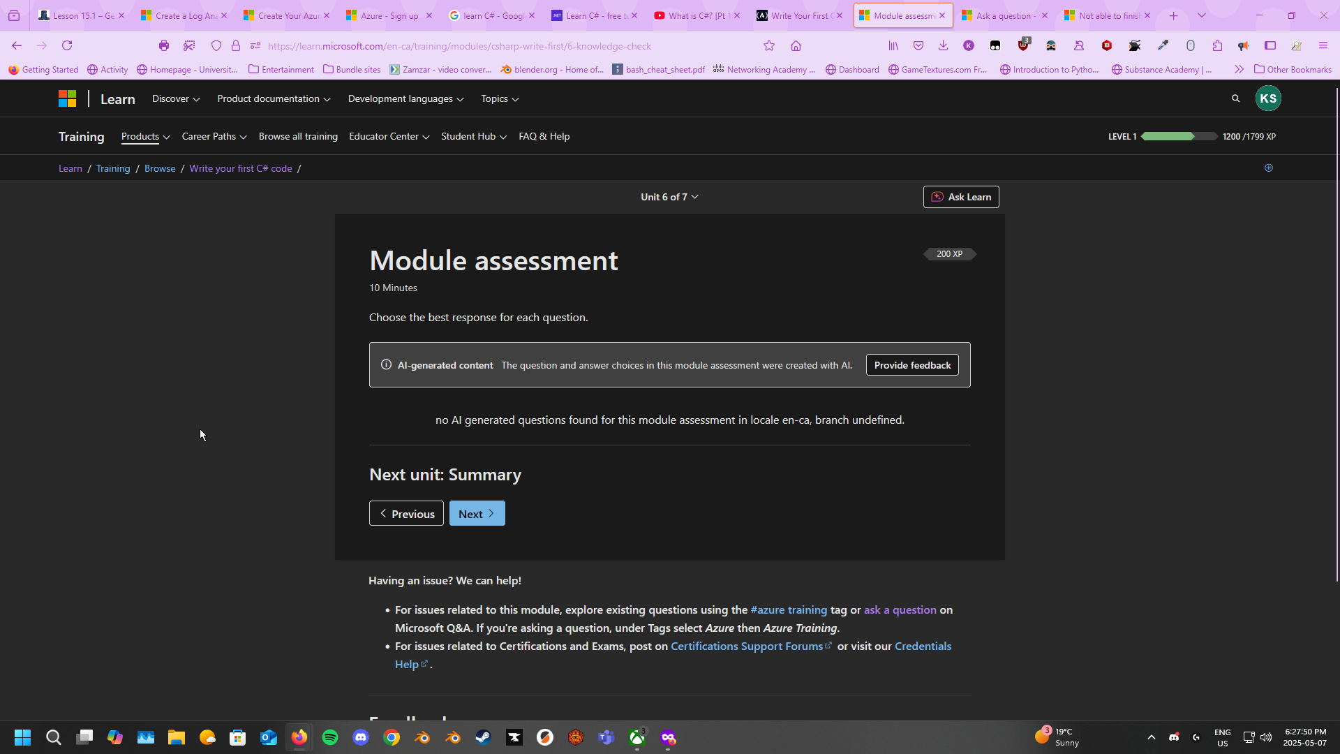This screenshot has width=1340, height=754.
Task: Click the Ask Learn button
Action: click(961, 197)
